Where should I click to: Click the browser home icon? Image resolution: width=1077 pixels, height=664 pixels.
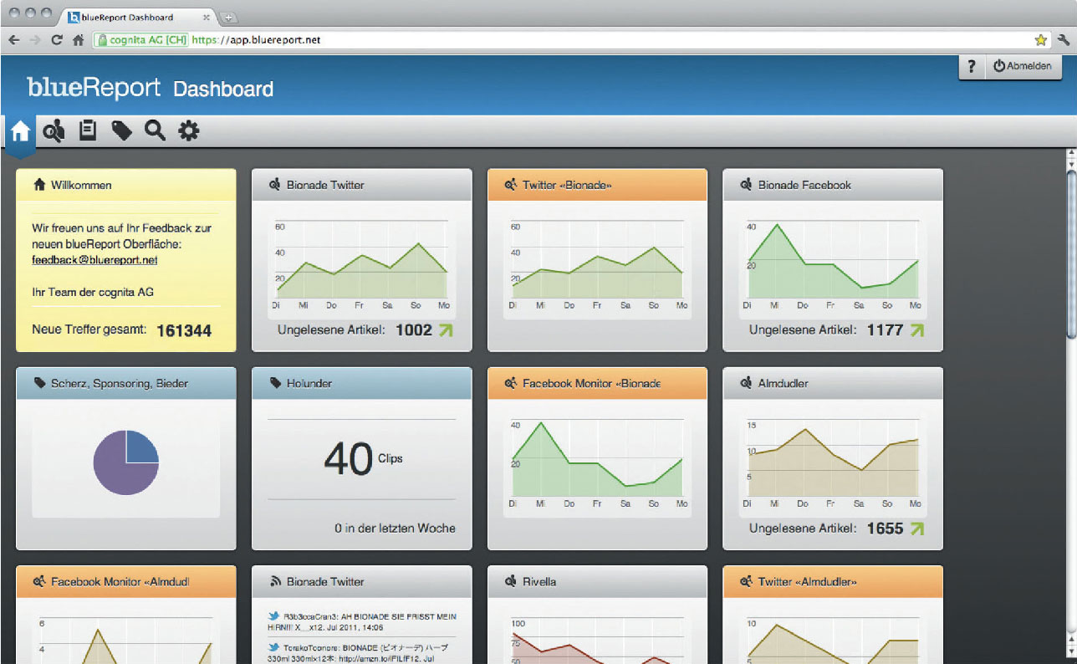pos(78,39)
